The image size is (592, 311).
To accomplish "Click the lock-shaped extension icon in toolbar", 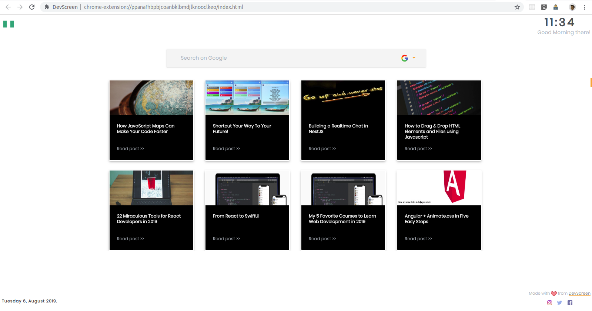I will click(x=556, y=7).
